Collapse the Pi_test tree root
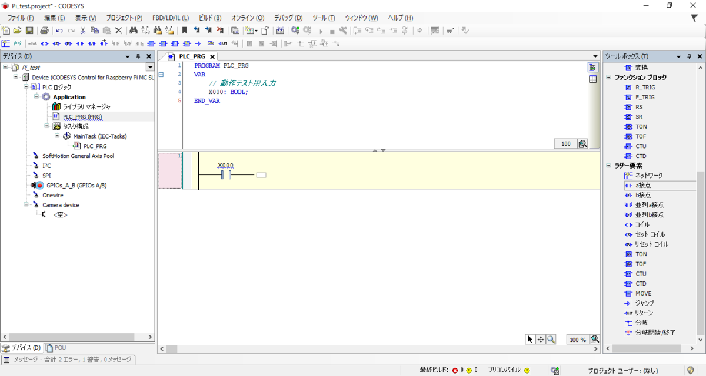 click(6, 68)
